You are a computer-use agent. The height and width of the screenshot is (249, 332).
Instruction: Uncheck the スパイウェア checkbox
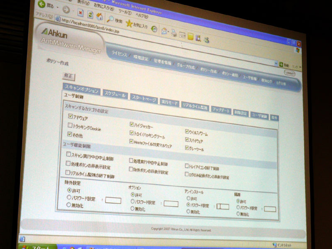[x=187, y=139]
